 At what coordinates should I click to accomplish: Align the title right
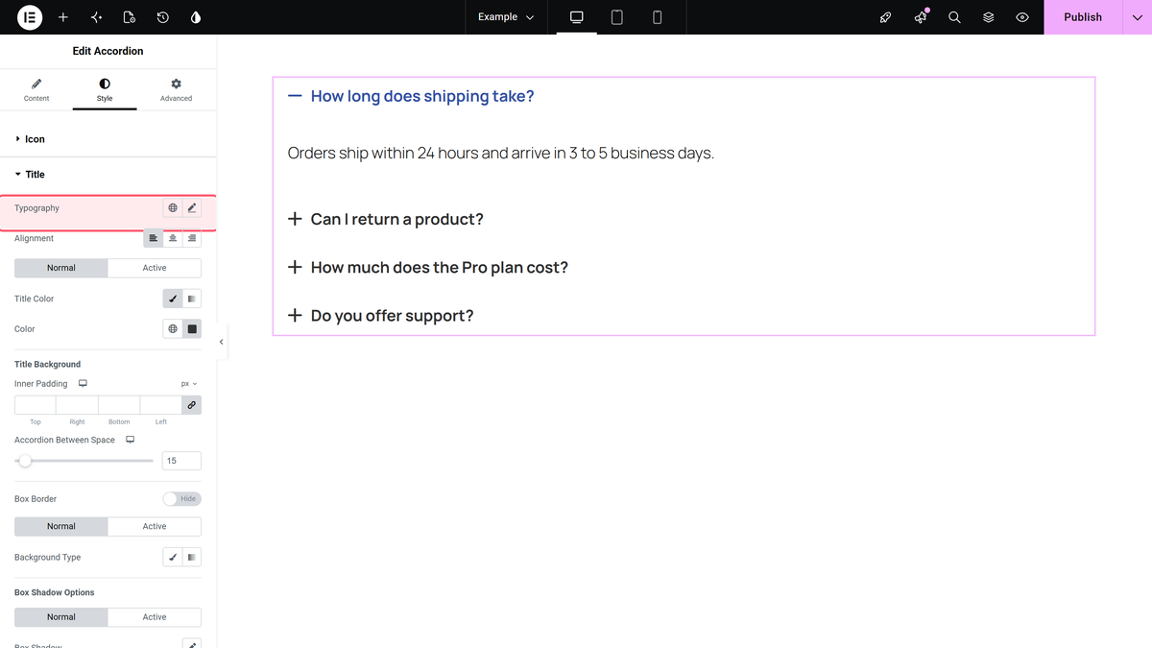click(x=192, y=238)
